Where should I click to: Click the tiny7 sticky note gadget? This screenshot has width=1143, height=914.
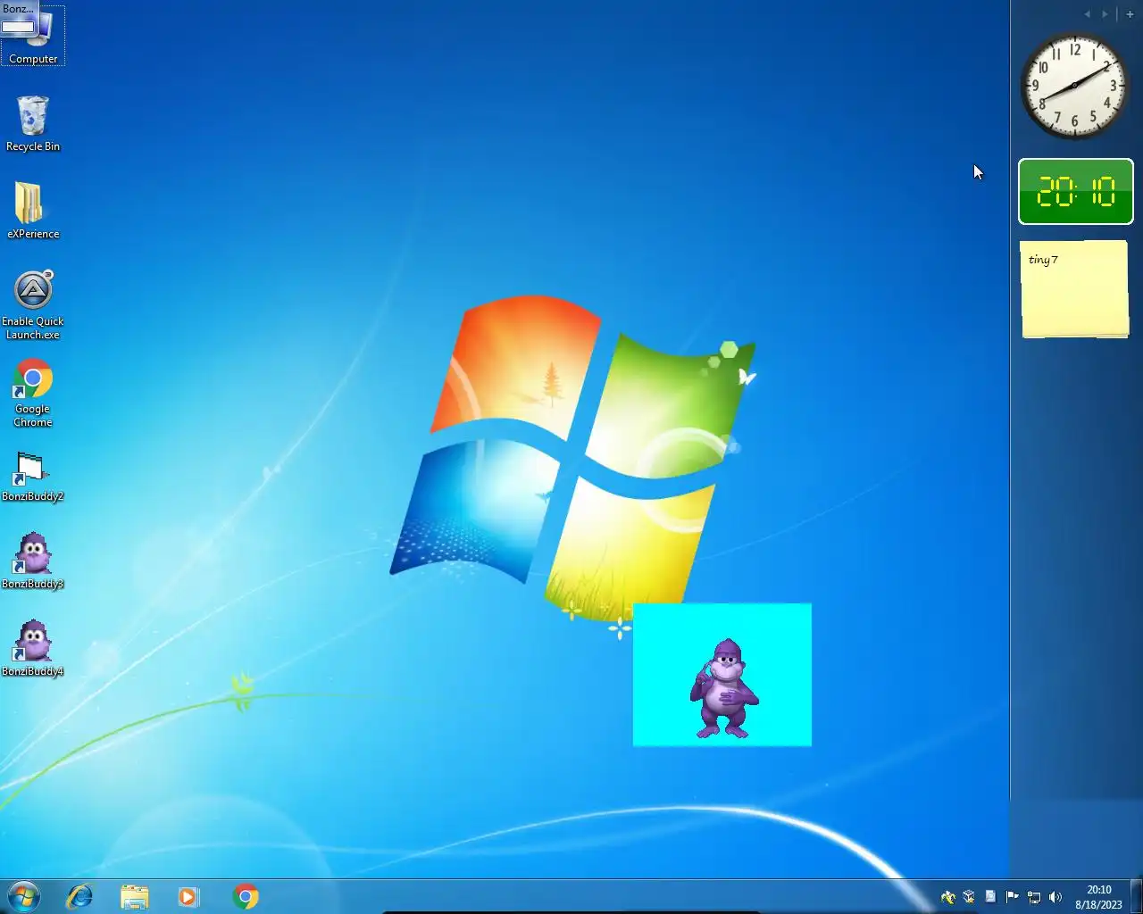1075,289
